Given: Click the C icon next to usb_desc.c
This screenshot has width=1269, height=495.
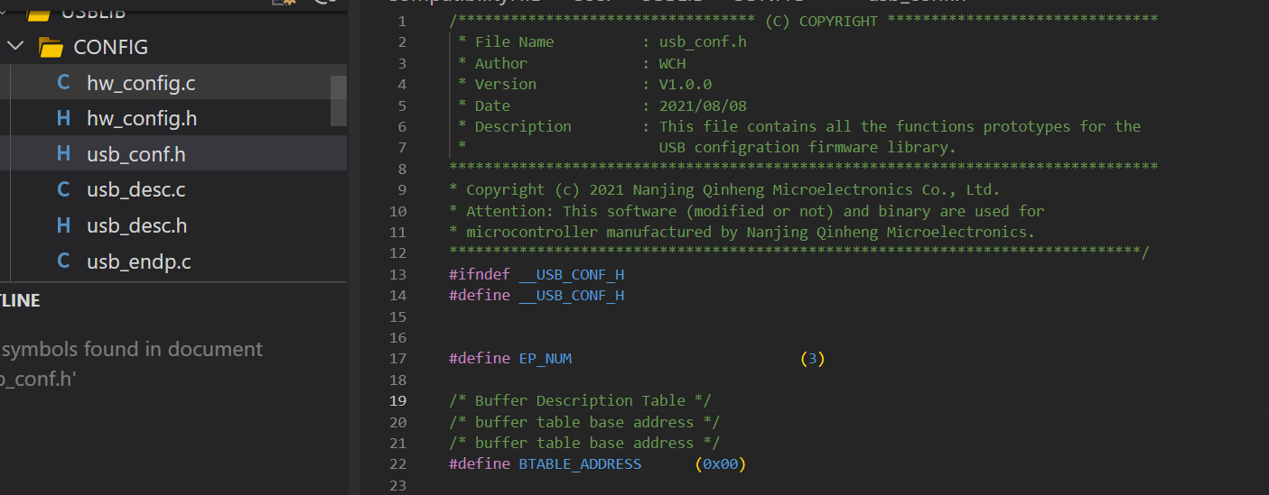Looking at the screenshot, I should (63, 190).
